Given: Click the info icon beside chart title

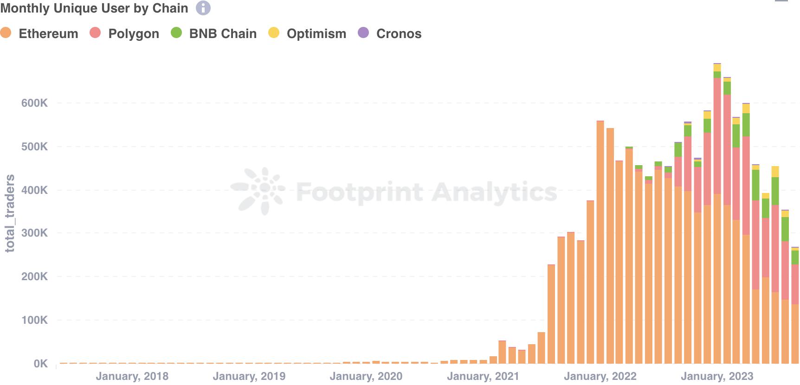Looking at the screenshot, I should (x=203, y=8).
